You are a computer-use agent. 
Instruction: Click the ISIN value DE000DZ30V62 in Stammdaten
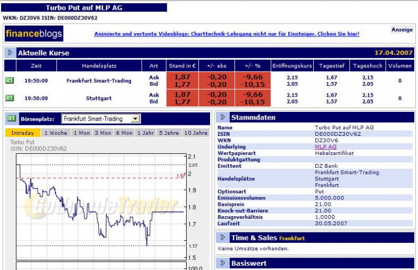click(x=338, y=134)
